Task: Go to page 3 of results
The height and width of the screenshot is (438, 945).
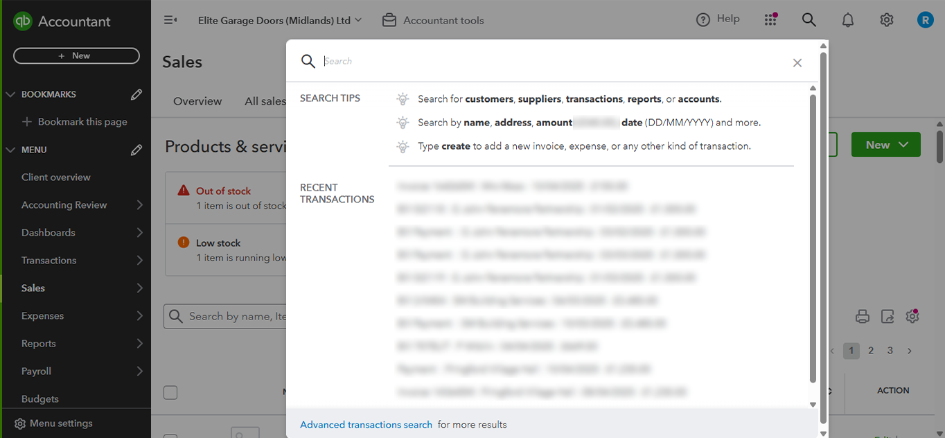Action: [890, 351]
